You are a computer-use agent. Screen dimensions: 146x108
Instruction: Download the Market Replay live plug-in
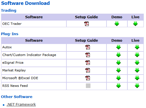pos(137,70)
